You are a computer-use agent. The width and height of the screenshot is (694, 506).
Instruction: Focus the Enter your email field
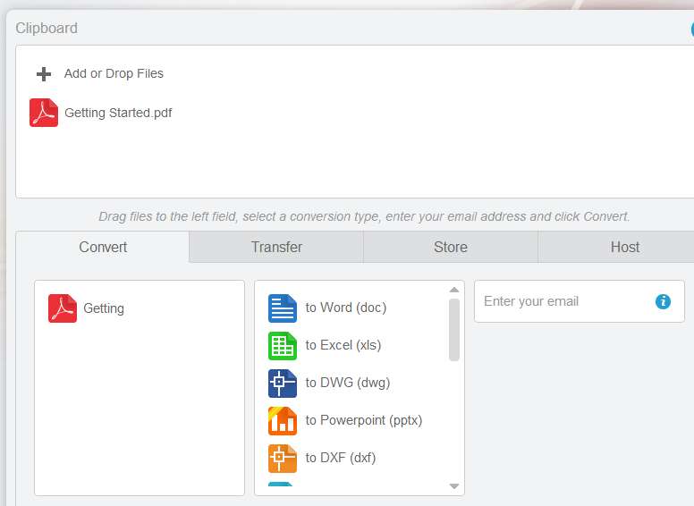[579, 301]
